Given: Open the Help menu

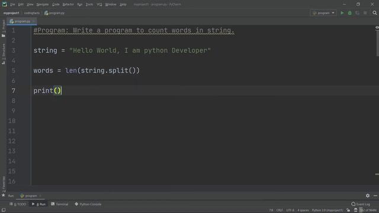Looking at the screenshot, I should tap(123, 4).
